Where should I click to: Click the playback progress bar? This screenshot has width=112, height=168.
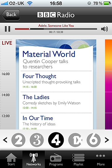pyautogui.click(x=56, y=29)
